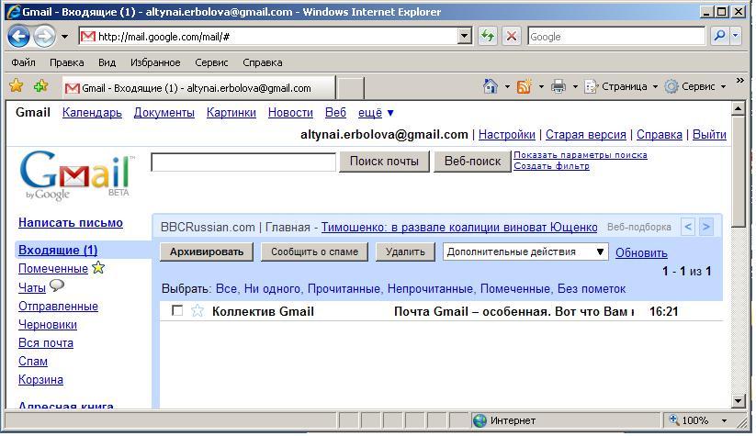Image resolution: width=756 pixels, height=436 pixels.
Task: Open the Календарь link
Action: pos(92,113)
